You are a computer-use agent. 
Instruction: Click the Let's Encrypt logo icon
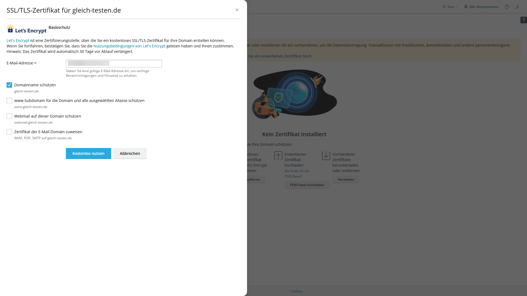point(10,29)
